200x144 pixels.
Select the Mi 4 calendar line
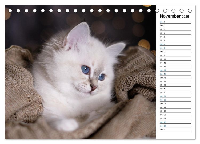175,33
